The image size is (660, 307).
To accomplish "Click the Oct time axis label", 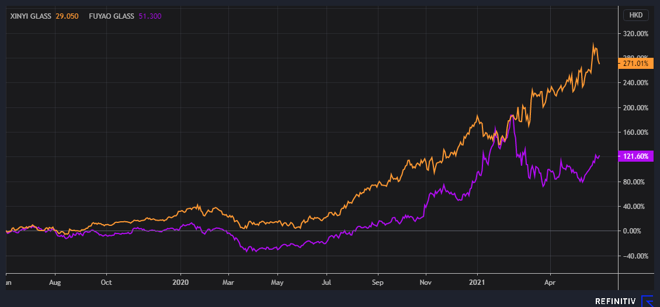I will point(106,284).
